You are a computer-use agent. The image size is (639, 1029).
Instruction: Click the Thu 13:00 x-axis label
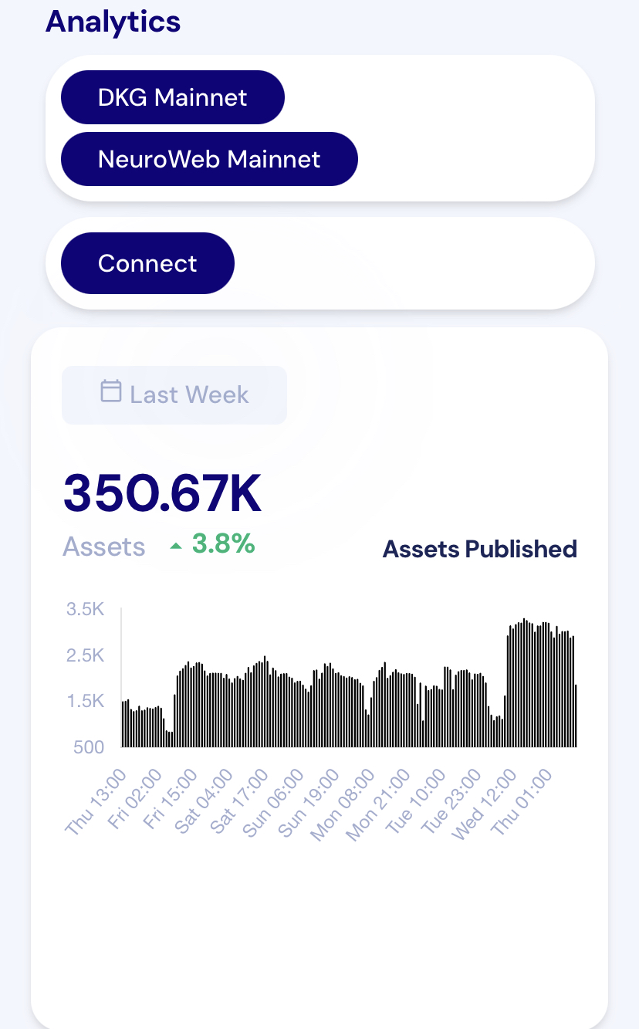pos(96,803)
